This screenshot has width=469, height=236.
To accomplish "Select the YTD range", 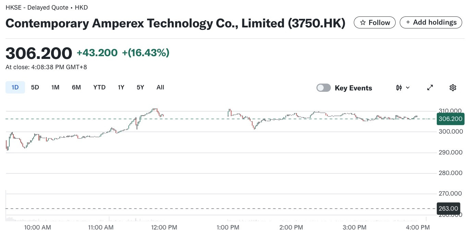I will (x=99, y=87).
